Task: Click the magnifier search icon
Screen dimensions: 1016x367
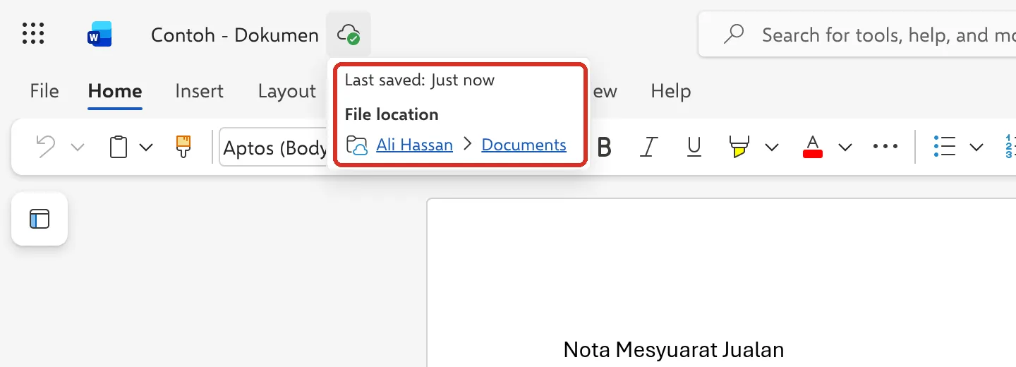Action: click(734, 34)
